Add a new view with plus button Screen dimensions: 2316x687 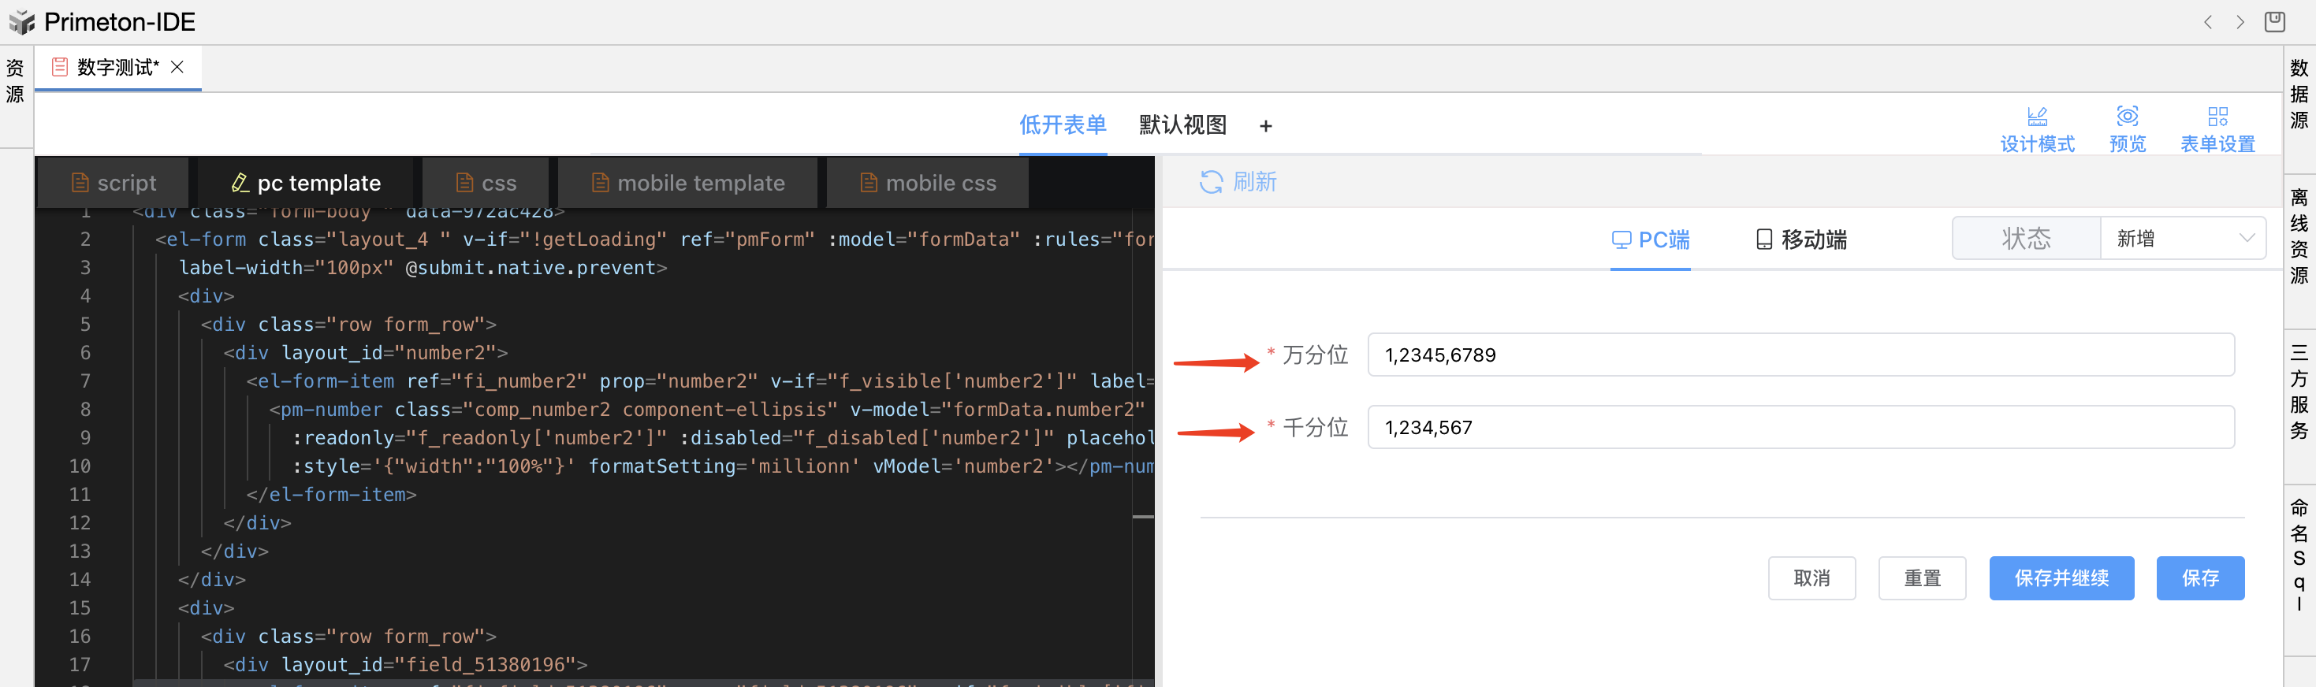[x=1266, y=127]
